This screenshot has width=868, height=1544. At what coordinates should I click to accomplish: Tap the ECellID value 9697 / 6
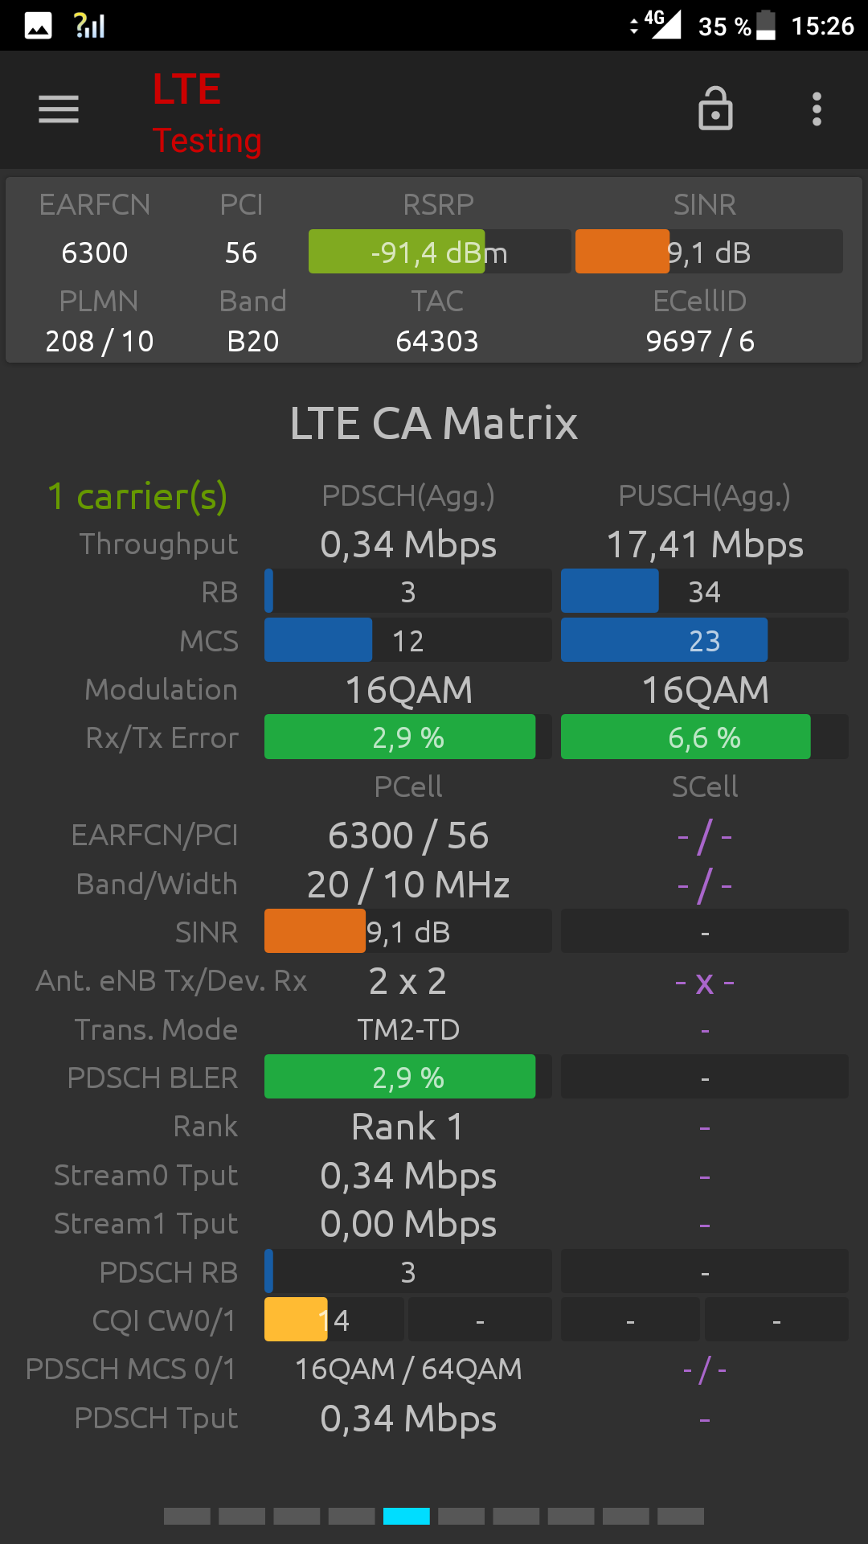700,341
